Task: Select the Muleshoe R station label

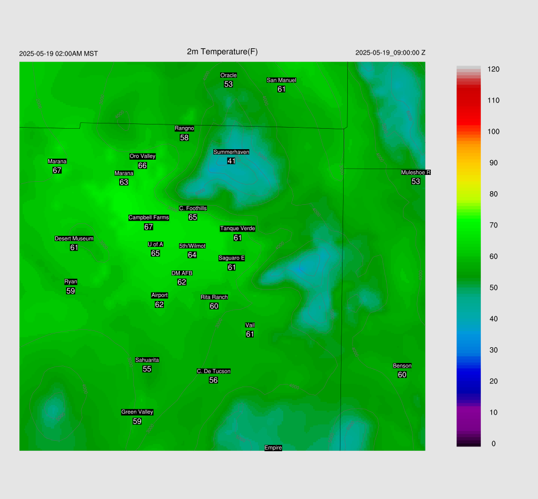Action: [416, 172]
